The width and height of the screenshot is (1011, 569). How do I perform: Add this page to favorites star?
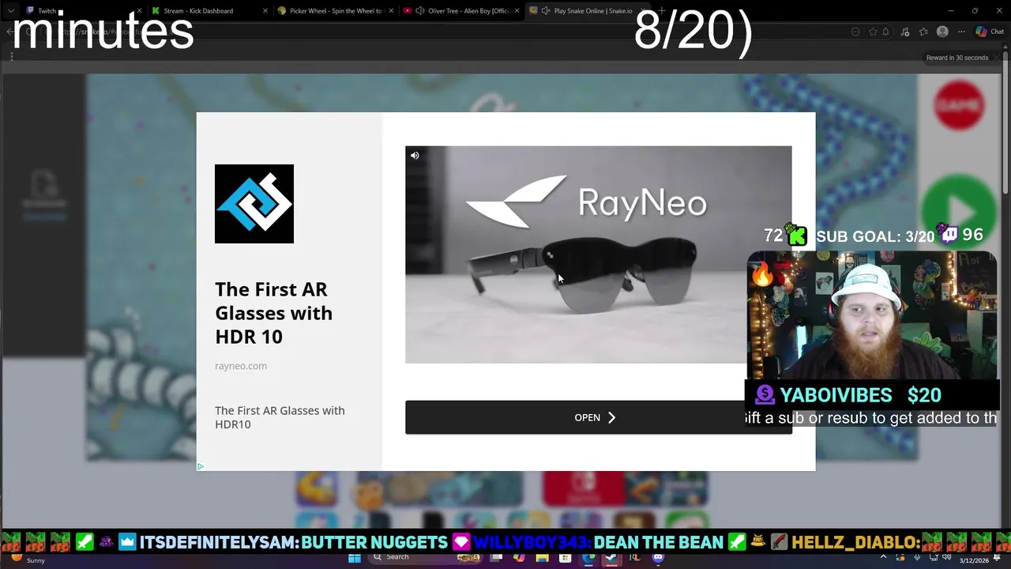click(873, 32)
